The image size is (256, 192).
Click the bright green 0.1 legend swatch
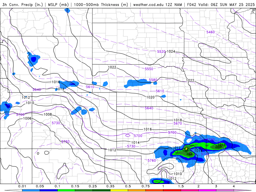coord(66,190)
